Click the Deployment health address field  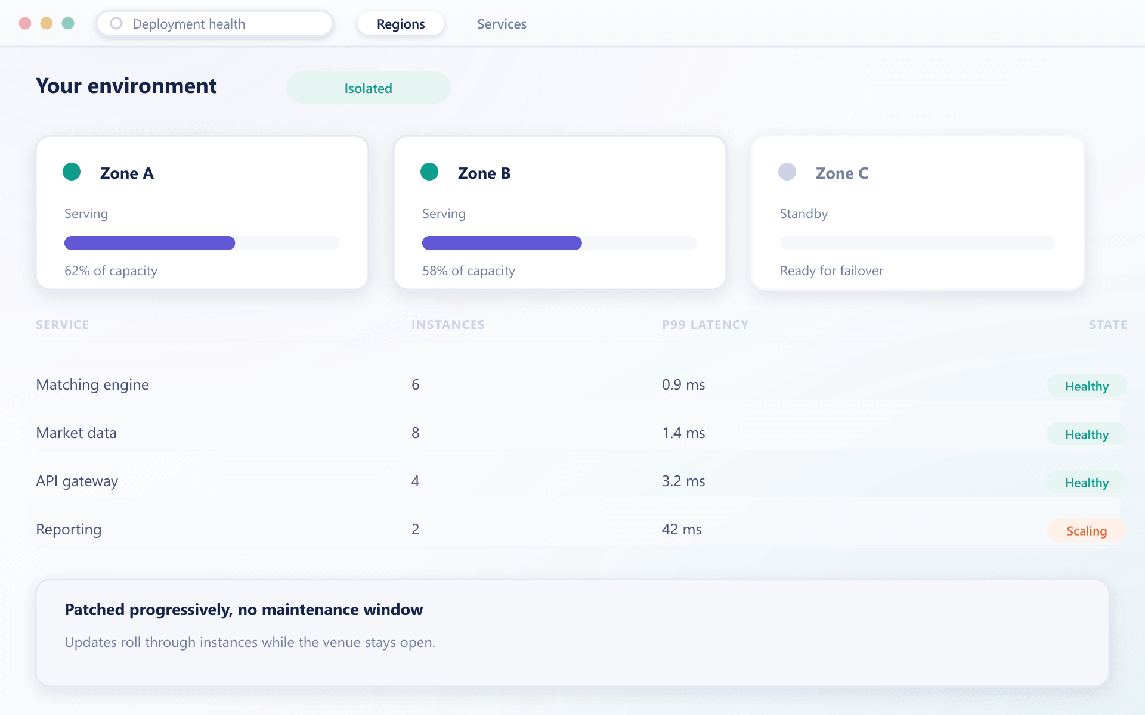215,24
